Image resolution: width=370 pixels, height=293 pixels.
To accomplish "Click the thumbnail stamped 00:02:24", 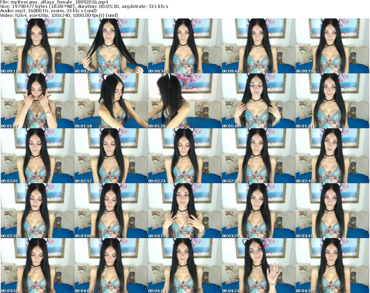I will click(185, 156).
